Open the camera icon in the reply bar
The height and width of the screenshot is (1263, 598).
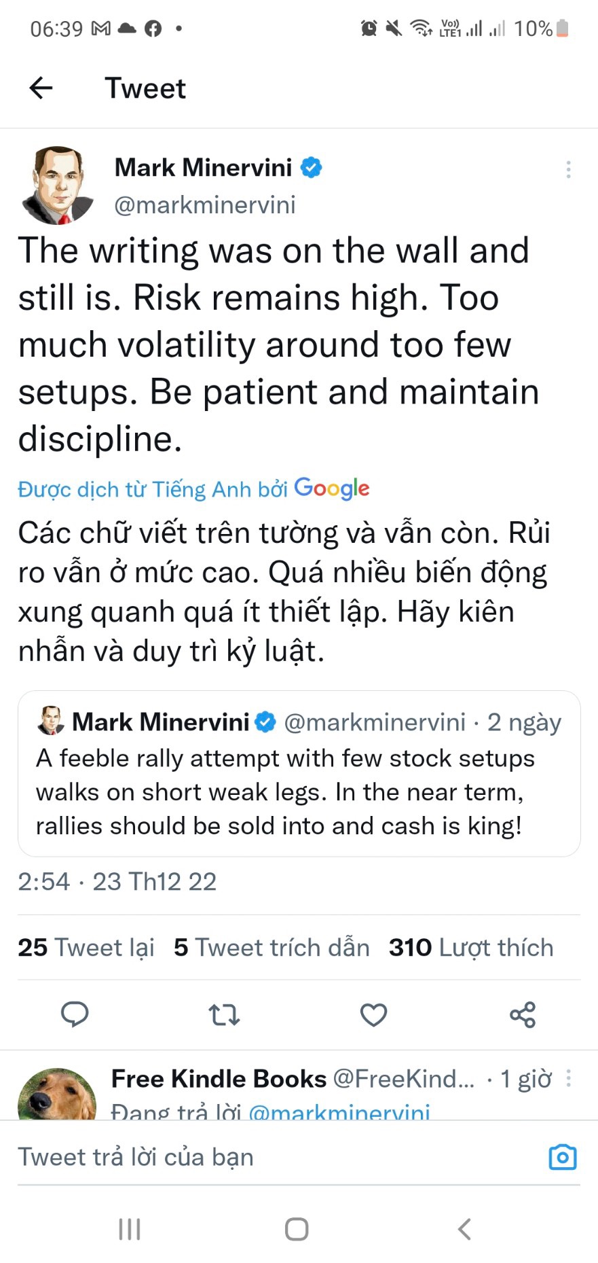(x=562, y=1157)
